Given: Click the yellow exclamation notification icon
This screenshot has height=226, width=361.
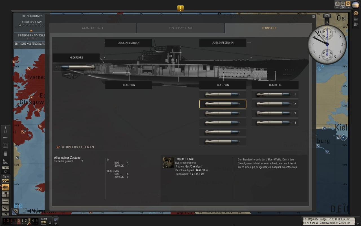Looking at the screenshot, I should coord(180,8).
